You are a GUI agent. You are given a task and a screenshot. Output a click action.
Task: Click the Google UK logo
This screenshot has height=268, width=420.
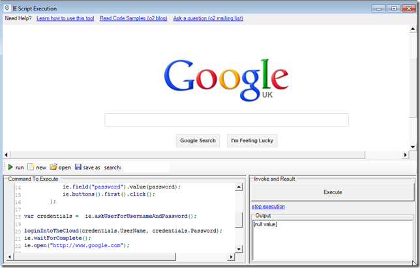[x=226, y=80]
